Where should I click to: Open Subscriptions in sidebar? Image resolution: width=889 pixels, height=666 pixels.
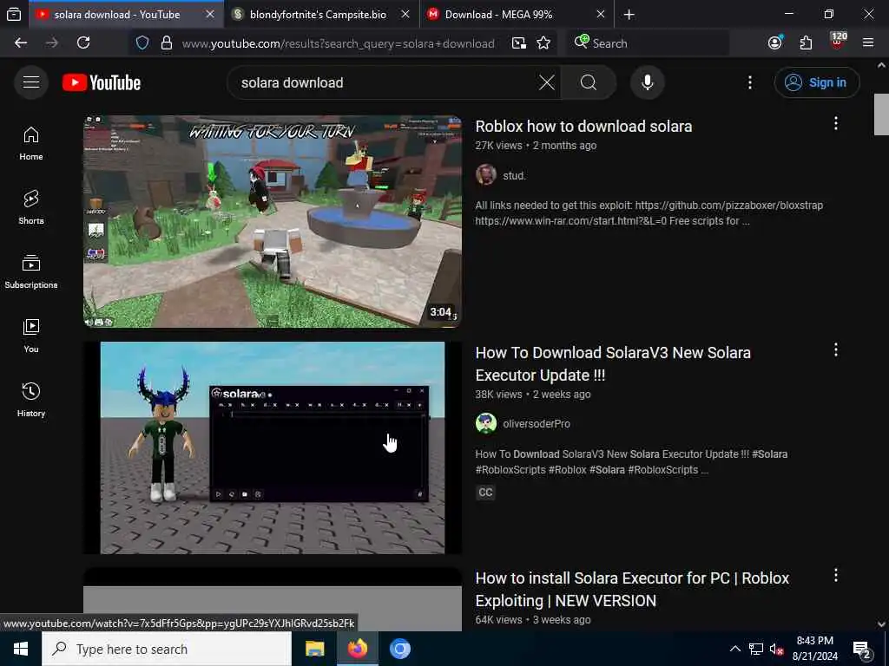[31, 271]
